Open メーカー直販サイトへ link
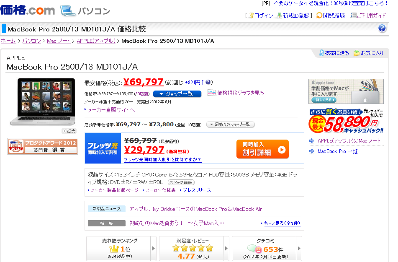Viewport: 398px width, 262px height. (111, 110)
